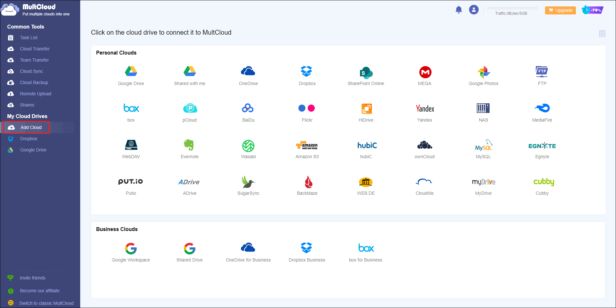Image resolution: width=616 pixels, height=308 pixels.
Task: Connect SharePoint Online
Action: (366, 73)
